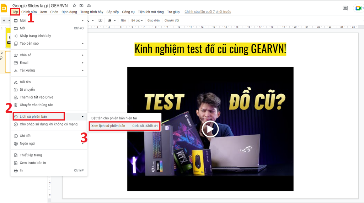Select Mở to open a file

pyautogui.click(x=49, y=28)
